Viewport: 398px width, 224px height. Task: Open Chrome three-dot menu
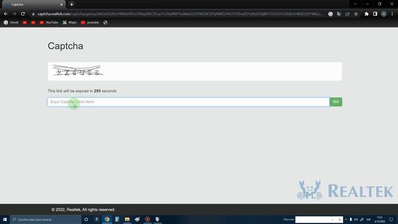point(392,14)
